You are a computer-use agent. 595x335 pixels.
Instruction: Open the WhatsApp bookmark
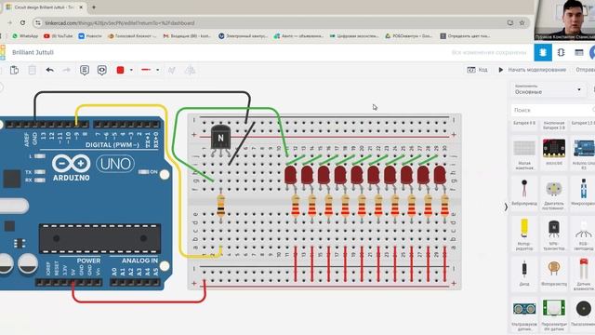click(25, 36)
